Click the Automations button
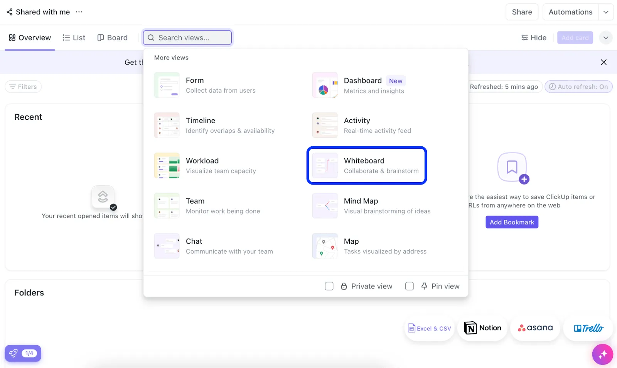This screenshot has width=617, height=368. click(570, 12)
